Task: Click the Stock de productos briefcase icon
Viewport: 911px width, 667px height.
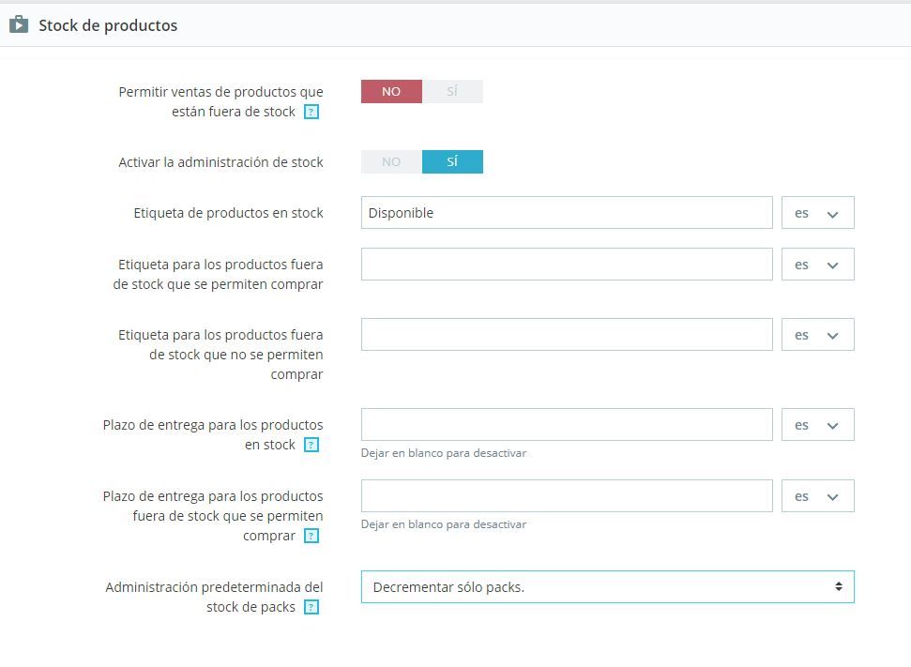Action: (19, 24)
